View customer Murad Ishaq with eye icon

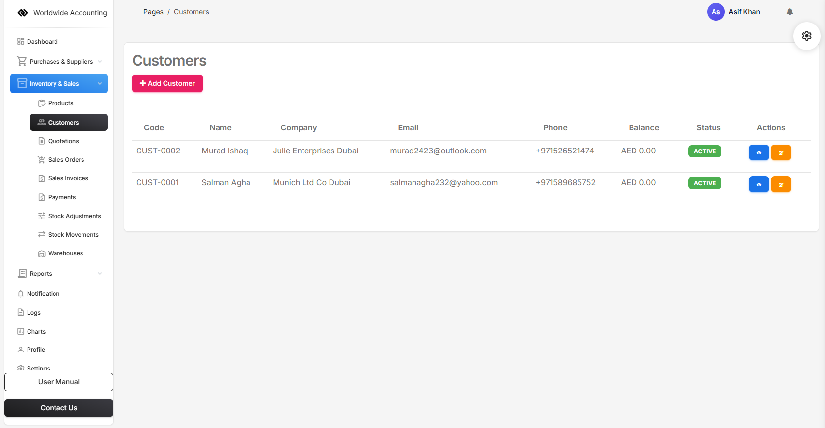tap(758, 153)
